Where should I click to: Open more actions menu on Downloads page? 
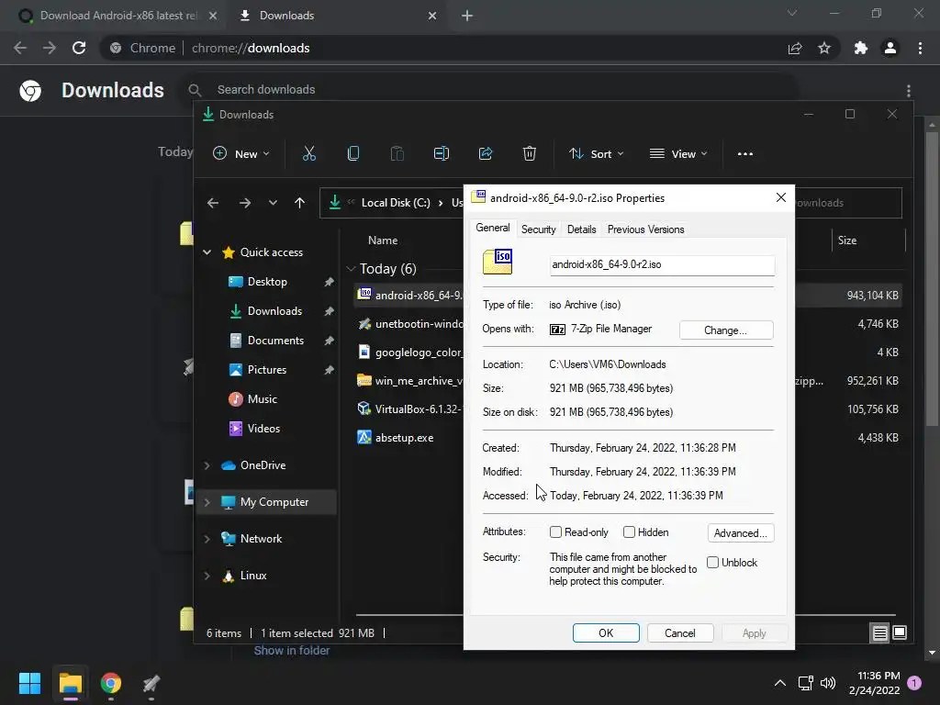(909, 91)
